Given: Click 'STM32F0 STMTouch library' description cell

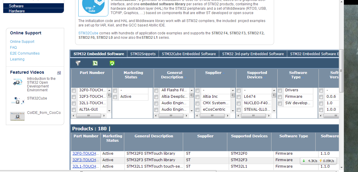Looking at the screenshot, I should (151, 154).
